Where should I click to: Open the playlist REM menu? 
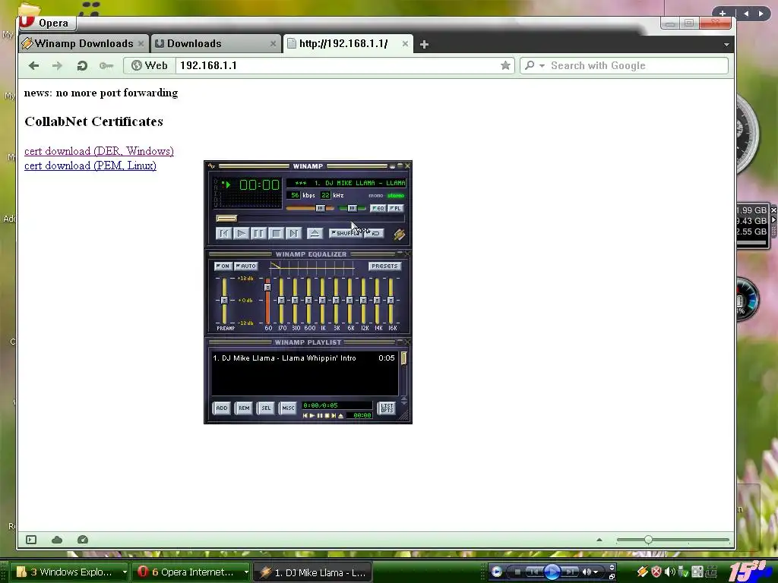click(244, 408)
